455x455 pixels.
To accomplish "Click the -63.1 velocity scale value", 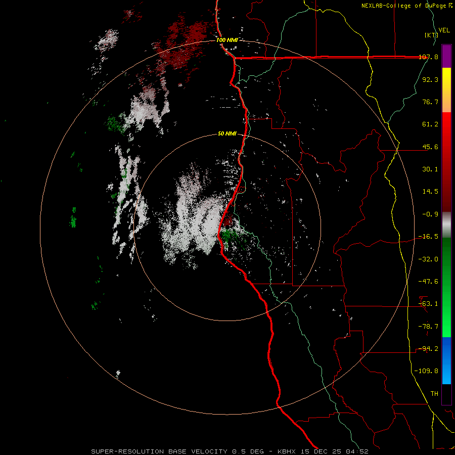I will pyautogui.click(x=428, y=304).
